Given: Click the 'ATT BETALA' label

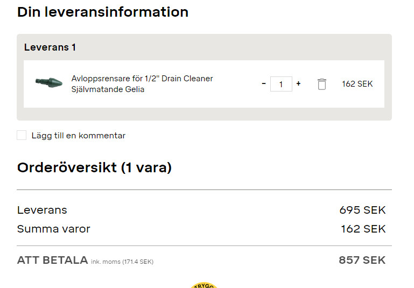Looking at the screenshot, I should [52, 260].
